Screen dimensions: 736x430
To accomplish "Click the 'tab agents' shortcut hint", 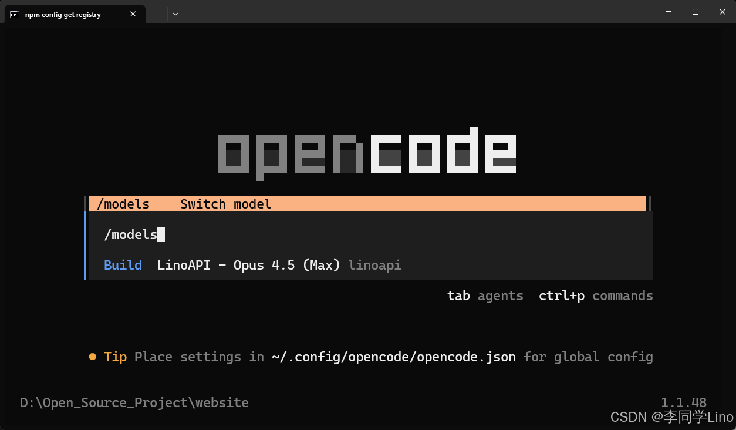I will point(485,295).
